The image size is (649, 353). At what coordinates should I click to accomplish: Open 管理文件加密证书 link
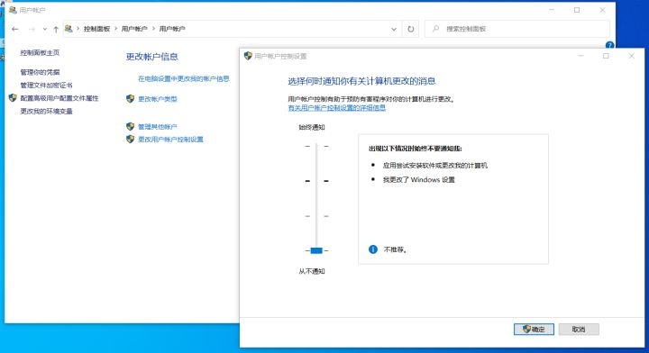click(x=46, y=86)
